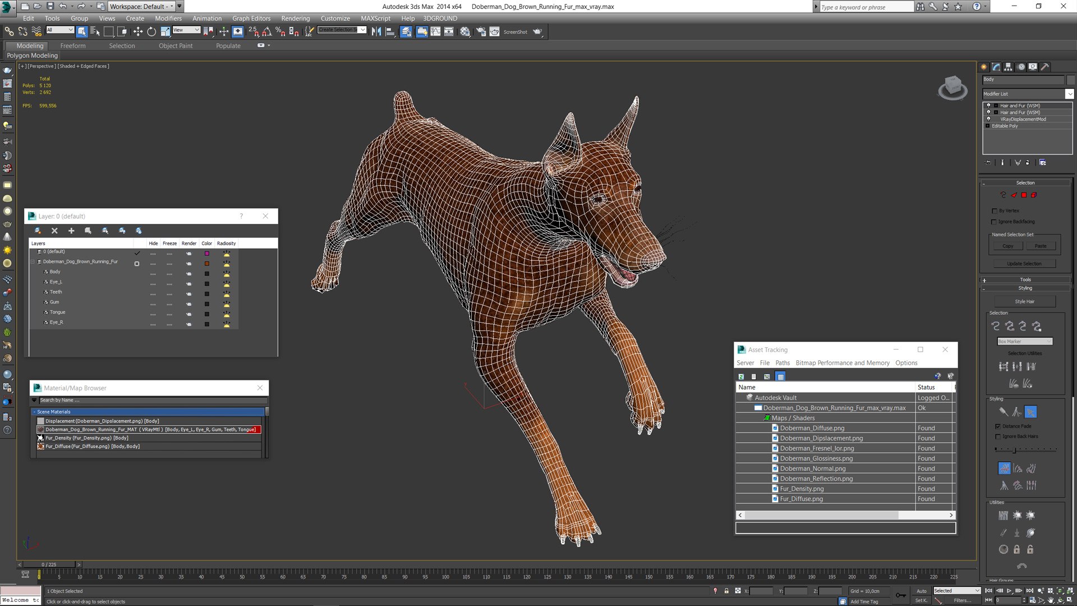Delete layer icon in Layer dialog
This screenshot has width=1077, height=606.
54,231
